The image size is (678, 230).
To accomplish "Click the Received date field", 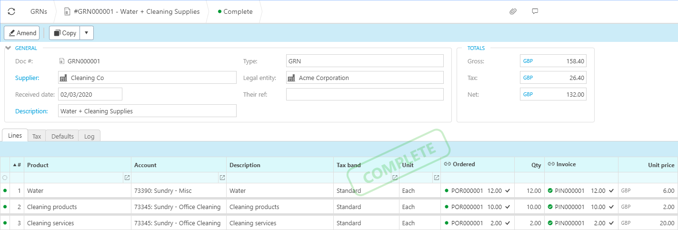I will coord(90,94).
